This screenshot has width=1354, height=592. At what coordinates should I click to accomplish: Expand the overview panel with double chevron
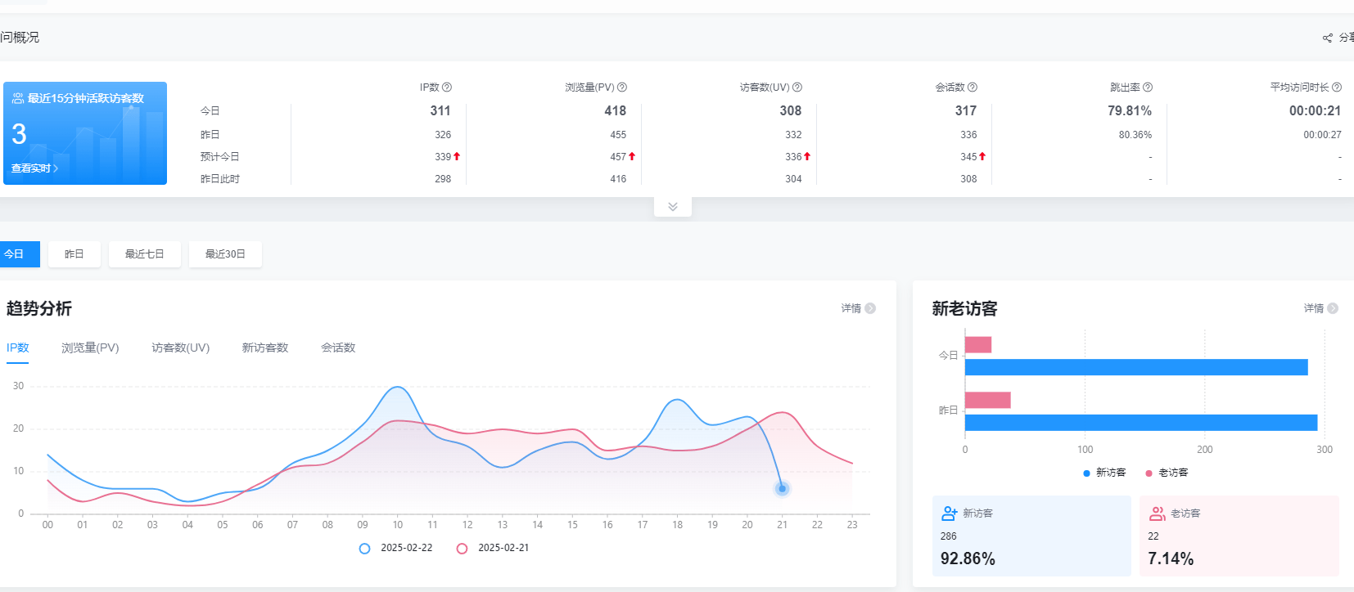tap(673, 207)
